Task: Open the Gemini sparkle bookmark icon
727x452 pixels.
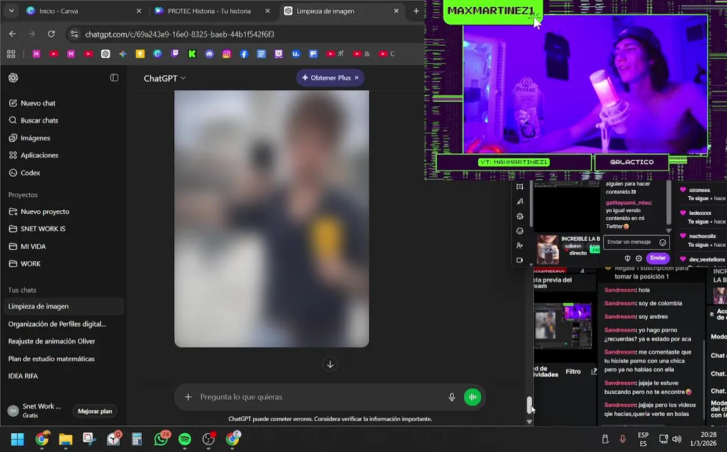Action: [123, 54]
